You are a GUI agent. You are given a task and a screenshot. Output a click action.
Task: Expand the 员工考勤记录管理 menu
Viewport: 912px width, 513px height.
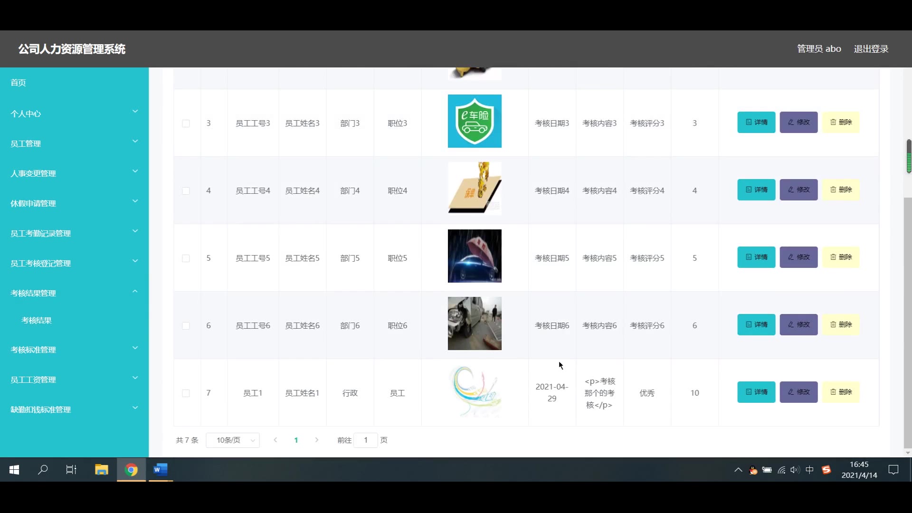point(74,233)
